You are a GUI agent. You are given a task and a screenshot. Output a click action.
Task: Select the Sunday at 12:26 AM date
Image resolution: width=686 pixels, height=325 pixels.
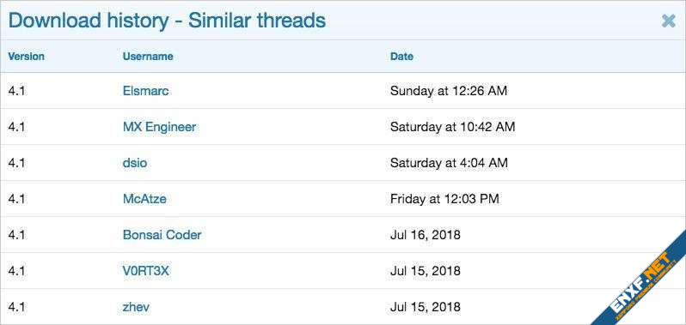coord(449,91)
